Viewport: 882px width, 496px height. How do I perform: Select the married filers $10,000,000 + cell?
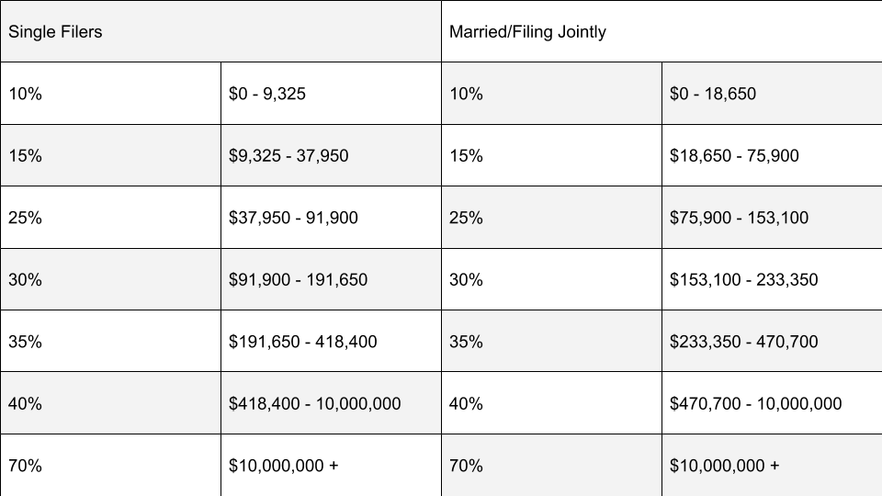coord(772,465)
